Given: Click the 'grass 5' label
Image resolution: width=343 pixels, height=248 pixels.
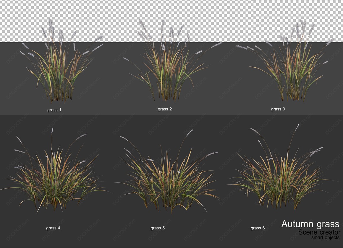Looking at the screenshot, I should (x=158, y=228).
